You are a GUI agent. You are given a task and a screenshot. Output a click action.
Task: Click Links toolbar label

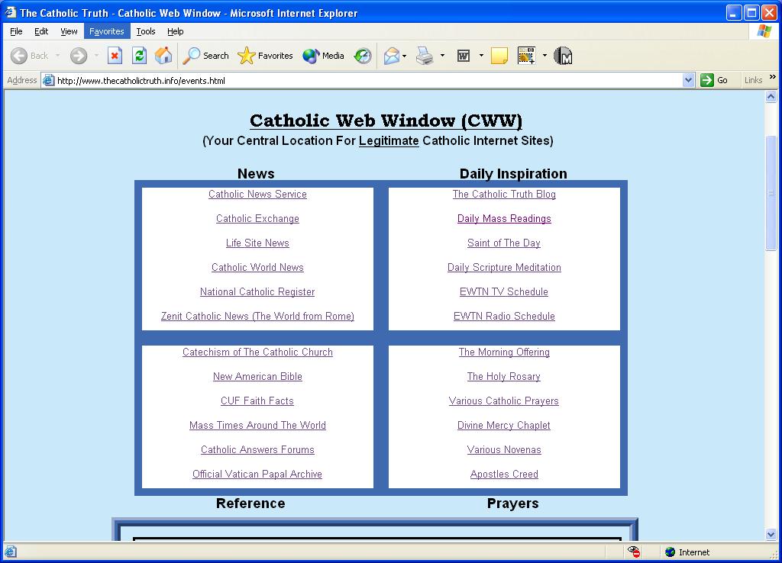point(753,80)
